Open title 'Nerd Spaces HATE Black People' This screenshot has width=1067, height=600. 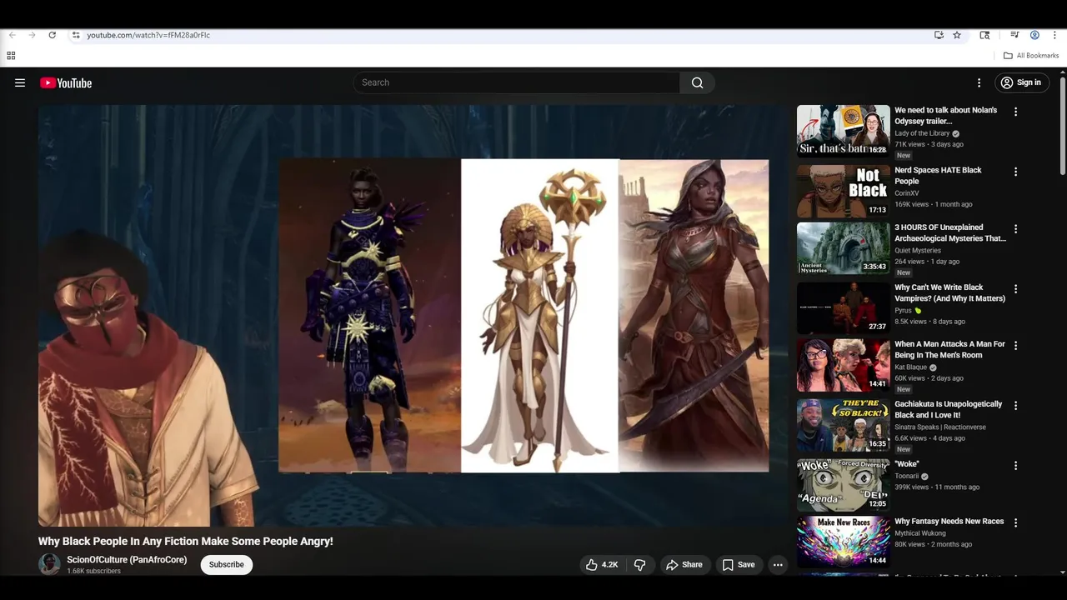click(938, 176)
